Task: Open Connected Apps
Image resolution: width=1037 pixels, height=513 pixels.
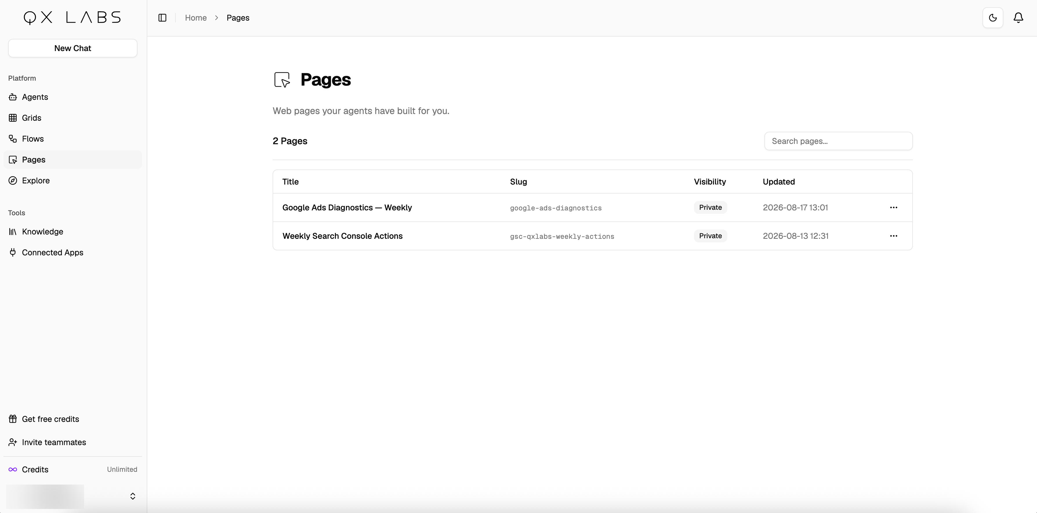Action: pos(72,252)
